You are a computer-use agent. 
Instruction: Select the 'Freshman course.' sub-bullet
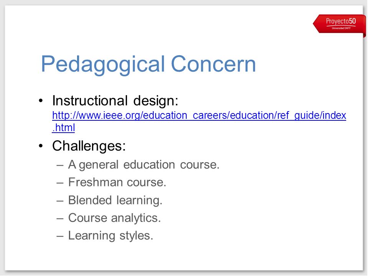click(117, 182)
